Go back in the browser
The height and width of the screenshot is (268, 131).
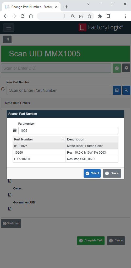coord(6,16)
